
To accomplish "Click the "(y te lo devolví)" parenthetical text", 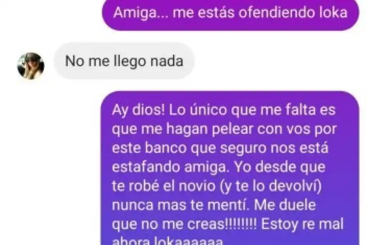I will (271, 187).
